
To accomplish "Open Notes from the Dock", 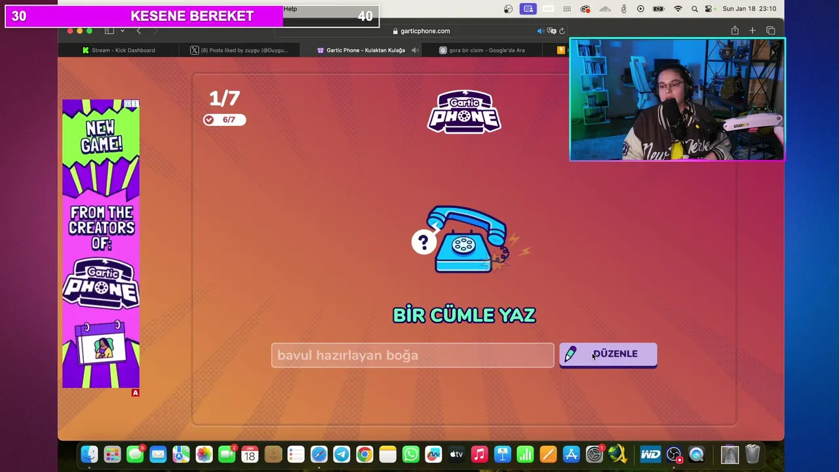I will tap(387, 454).
